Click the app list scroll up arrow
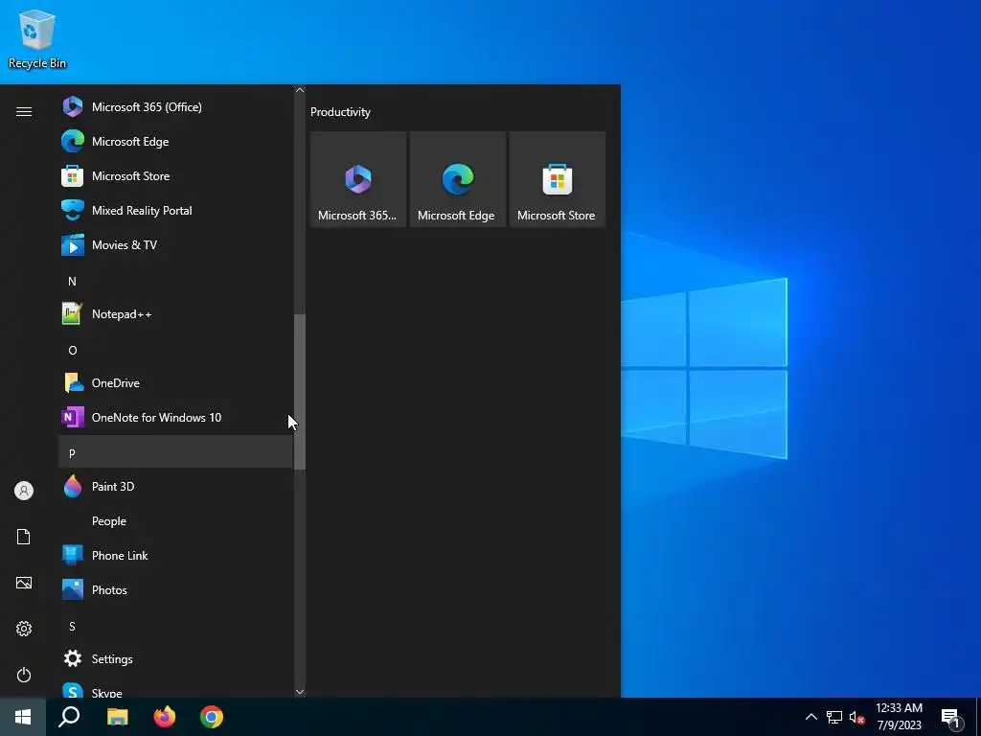Screen dimensions: 981x736 point(300,90)
